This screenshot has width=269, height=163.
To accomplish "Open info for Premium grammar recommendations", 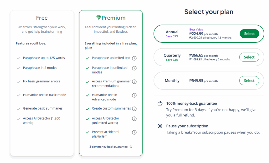I will click(x=134, y=82).
